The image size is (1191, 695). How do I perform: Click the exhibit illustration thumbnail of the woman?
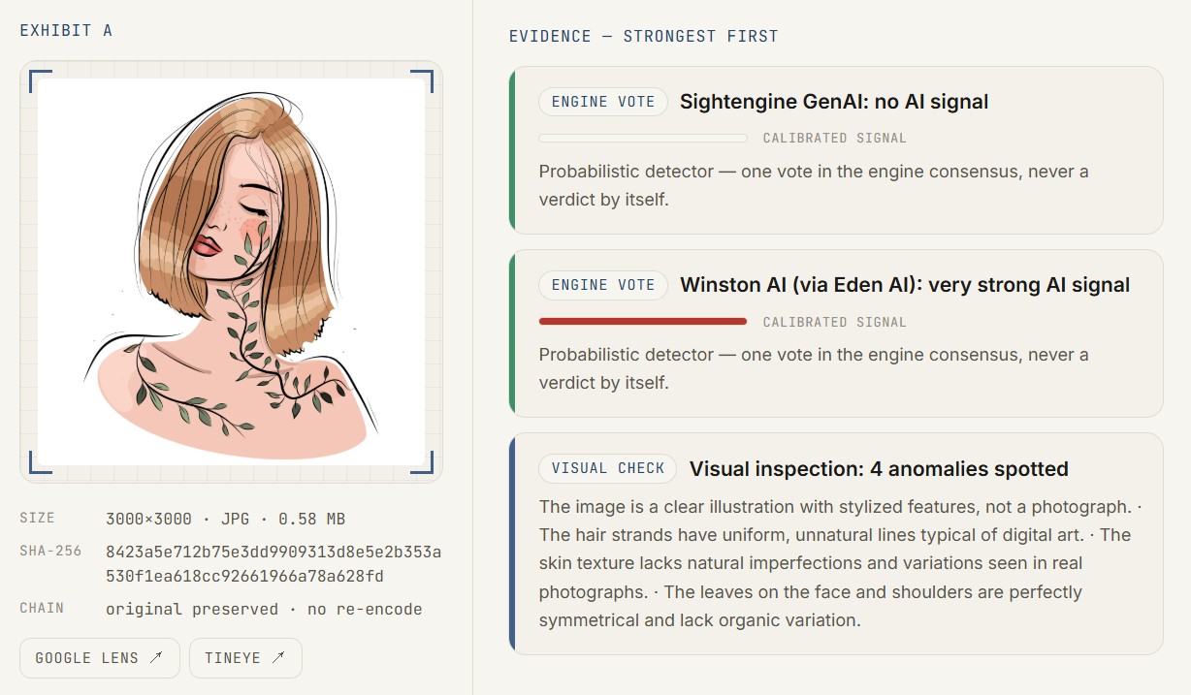(x=231, y=271)
